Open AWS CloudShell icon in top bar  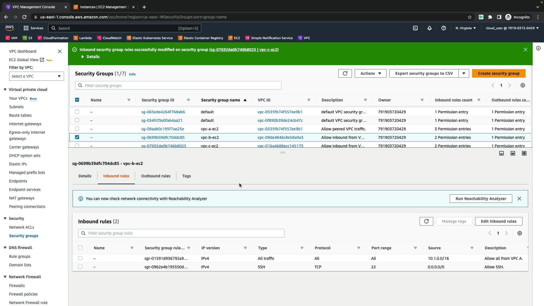[x=415, y=28]
